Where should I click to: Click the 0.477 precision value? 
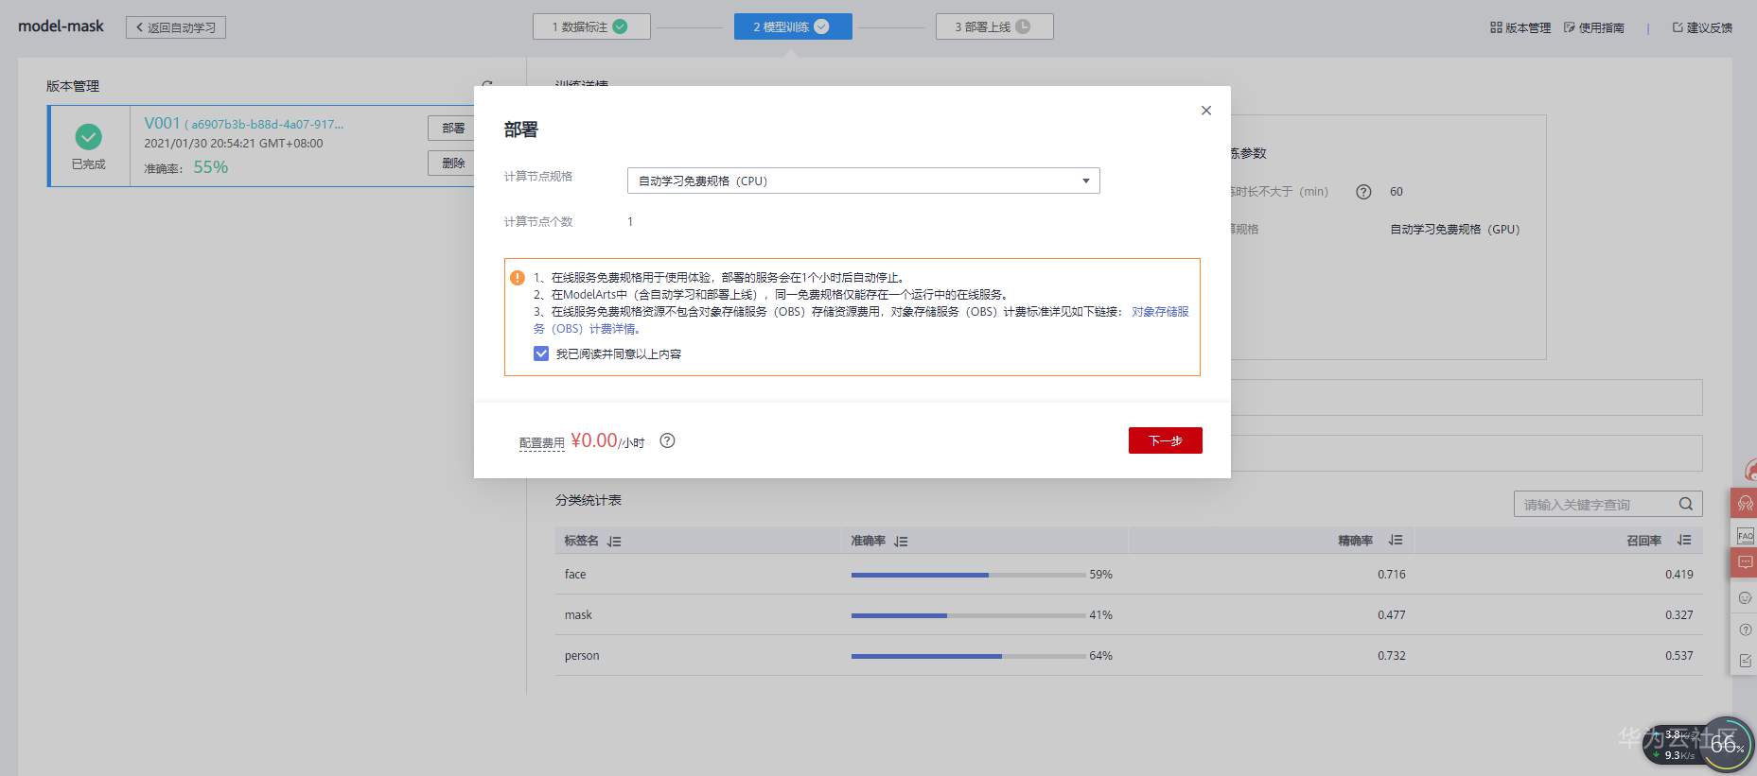point(1392,614)
